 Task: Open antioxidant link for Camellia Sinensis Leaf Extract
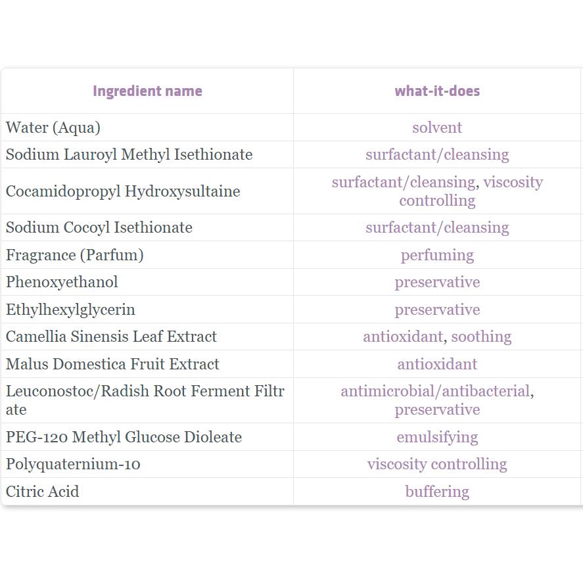coord(403,337)
